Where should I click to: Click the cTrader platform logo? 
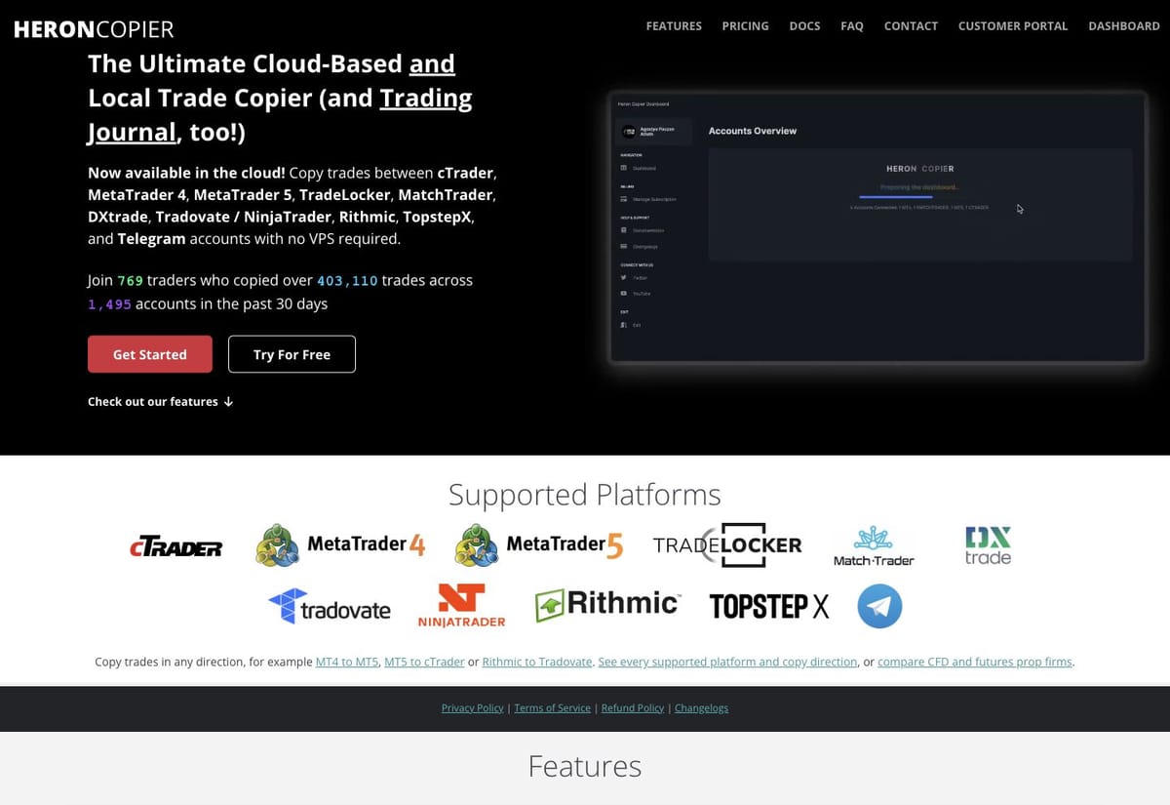[176, 547]
